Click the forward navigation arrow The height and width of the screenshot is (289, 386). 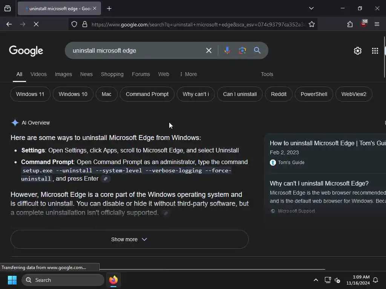point(22,24)
